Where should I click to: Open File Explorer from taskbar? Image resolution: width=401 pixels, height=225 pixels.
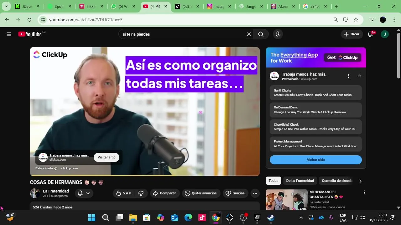(x=133, y=218)
